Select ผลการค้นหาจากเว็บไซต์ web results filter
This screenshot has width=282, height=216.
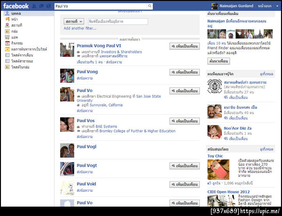point(29,49)
